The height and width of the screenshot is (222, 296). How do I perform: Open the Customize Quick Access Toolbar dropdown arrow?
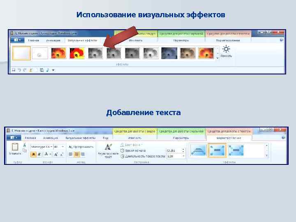coord(53,70)
